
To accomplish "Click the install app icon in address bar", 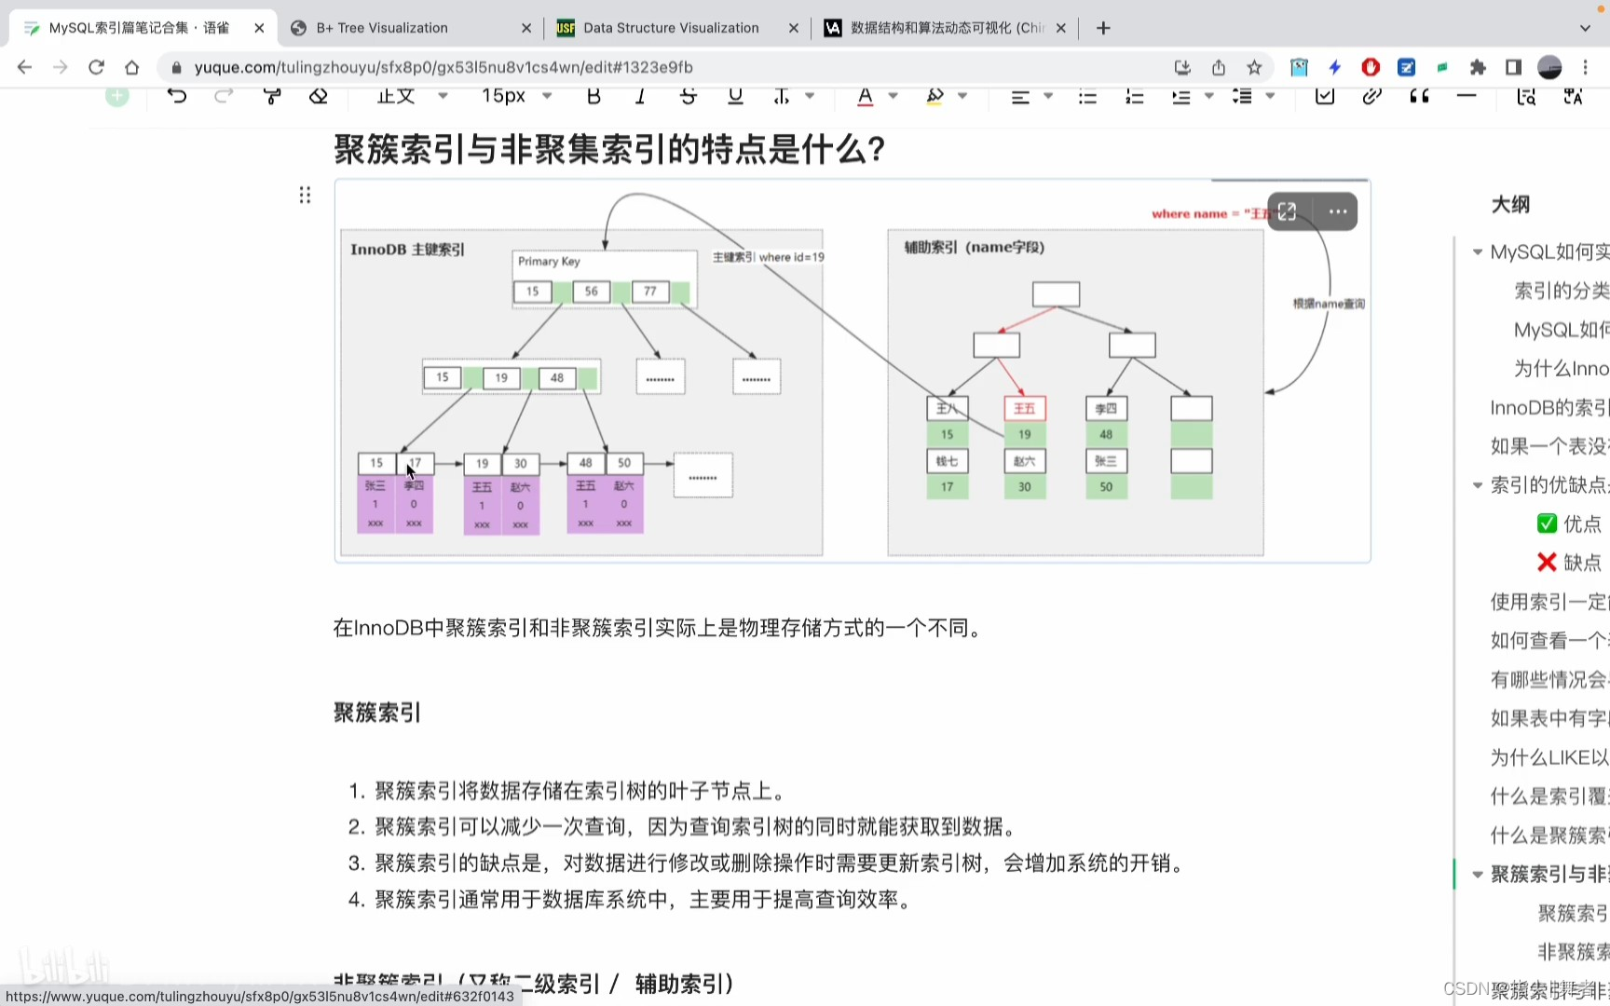I will (1182, 67).
